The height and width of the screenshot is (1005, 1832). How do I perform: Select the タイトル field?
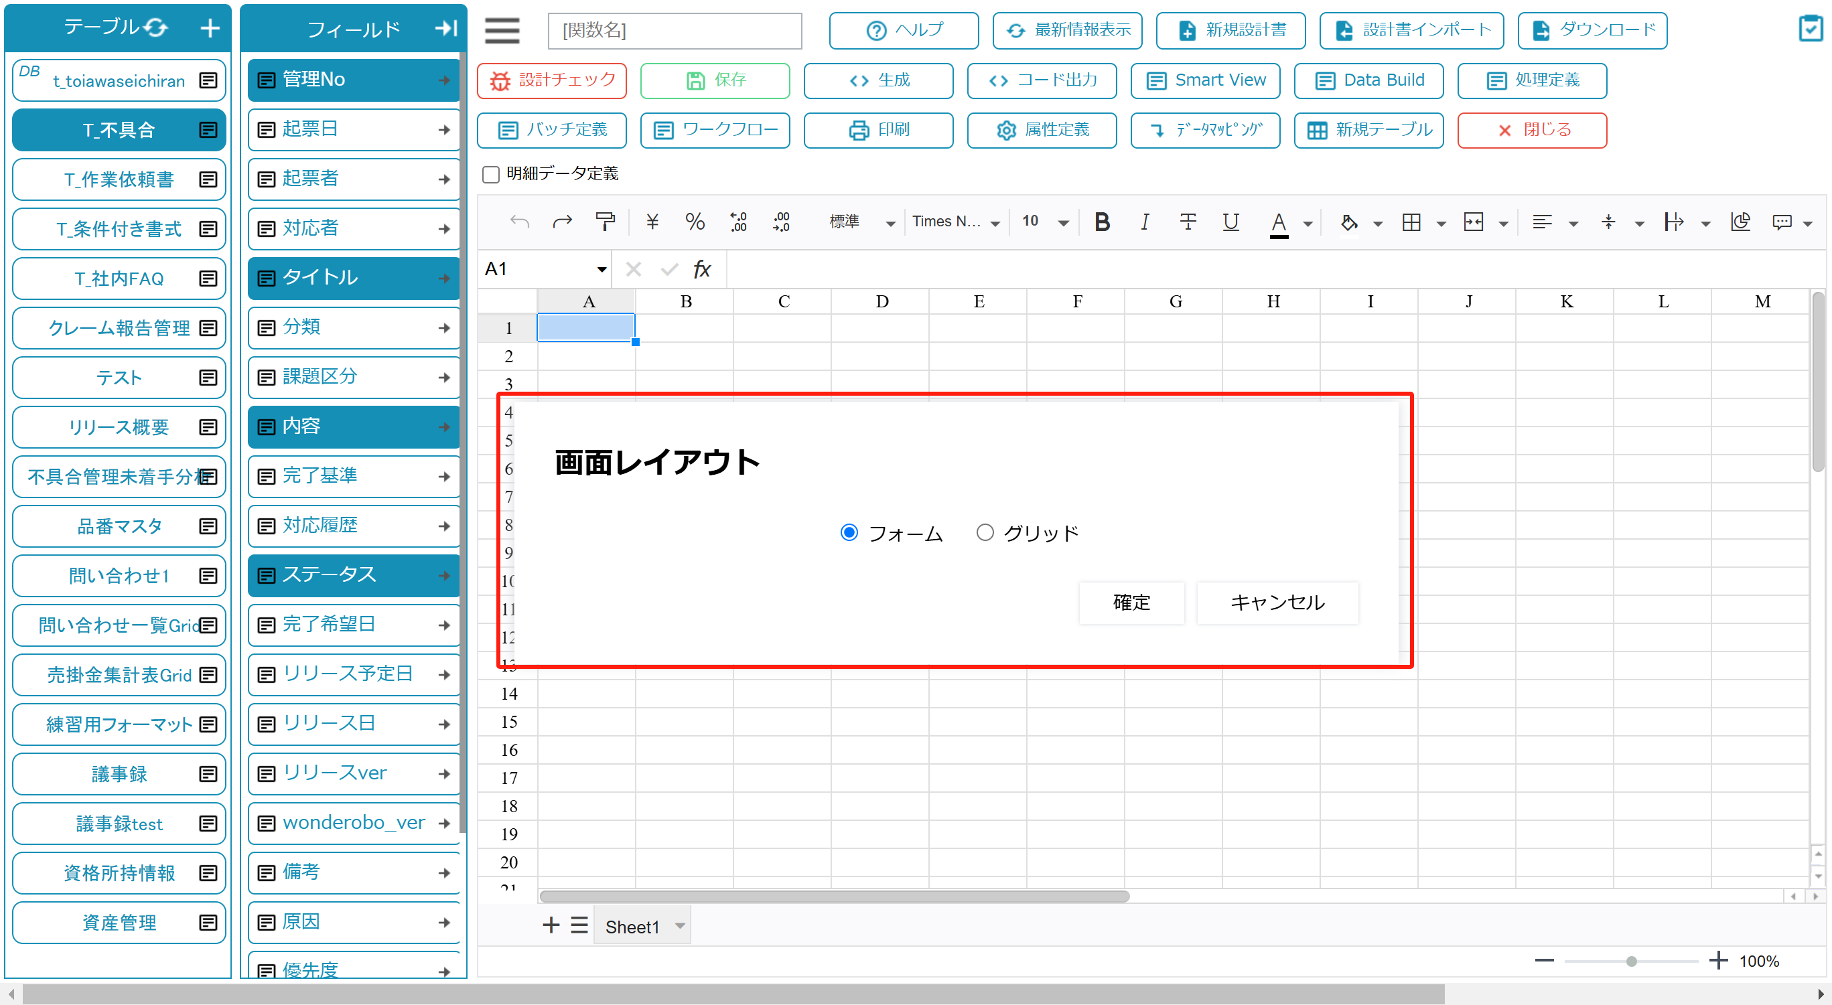pyautogui.click(x=354, y=278)
